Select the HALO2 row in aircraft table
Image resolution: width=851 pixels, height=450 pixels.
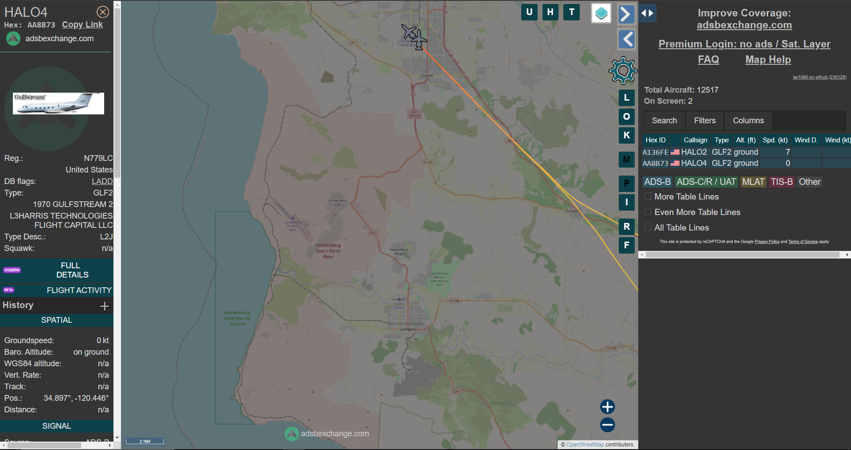[x=746, y=152]
